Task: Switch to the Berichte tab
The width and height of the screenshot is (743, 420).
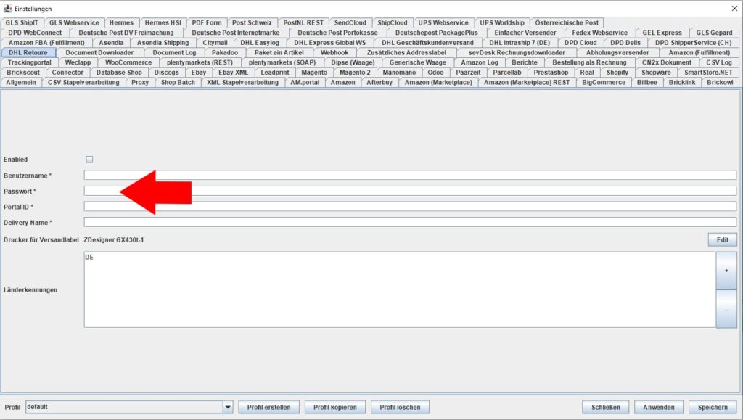Action: pyautogui.click(x=525, y=62)
